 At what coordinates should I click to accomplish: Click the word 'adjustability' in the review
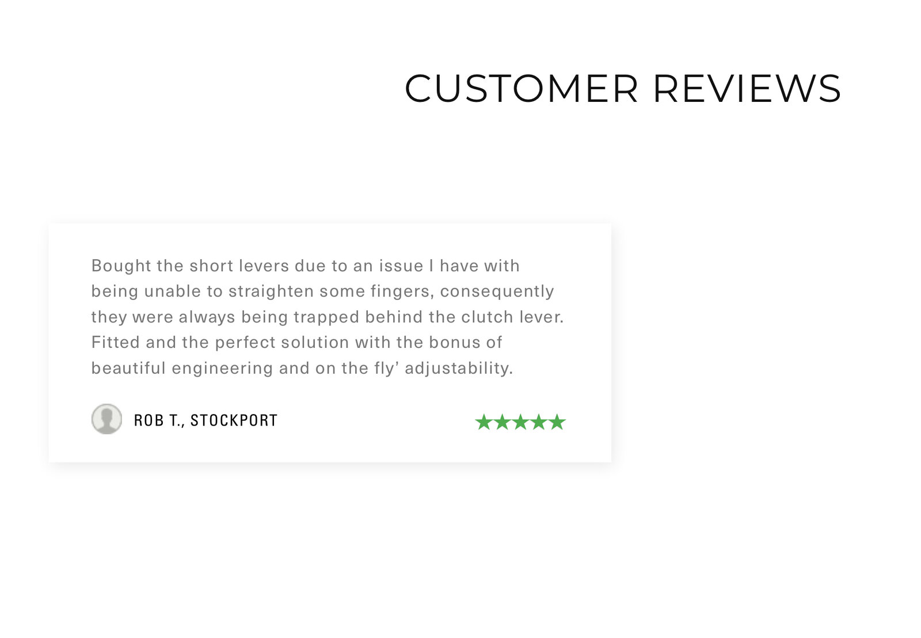[x=458, y=368]
